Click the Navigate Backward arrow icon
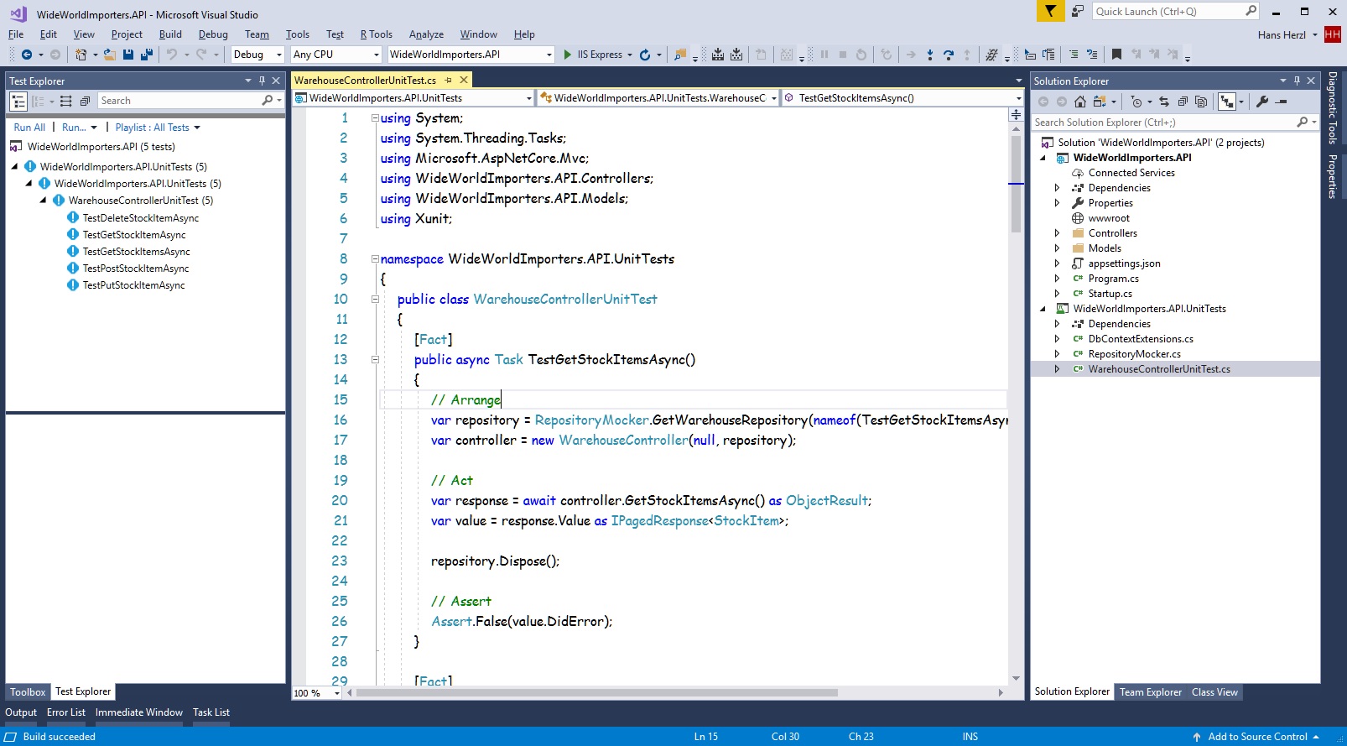Image resolution: width=1347 pixels, height=746 pixels. pyautogui.click(x=27, y=55)
